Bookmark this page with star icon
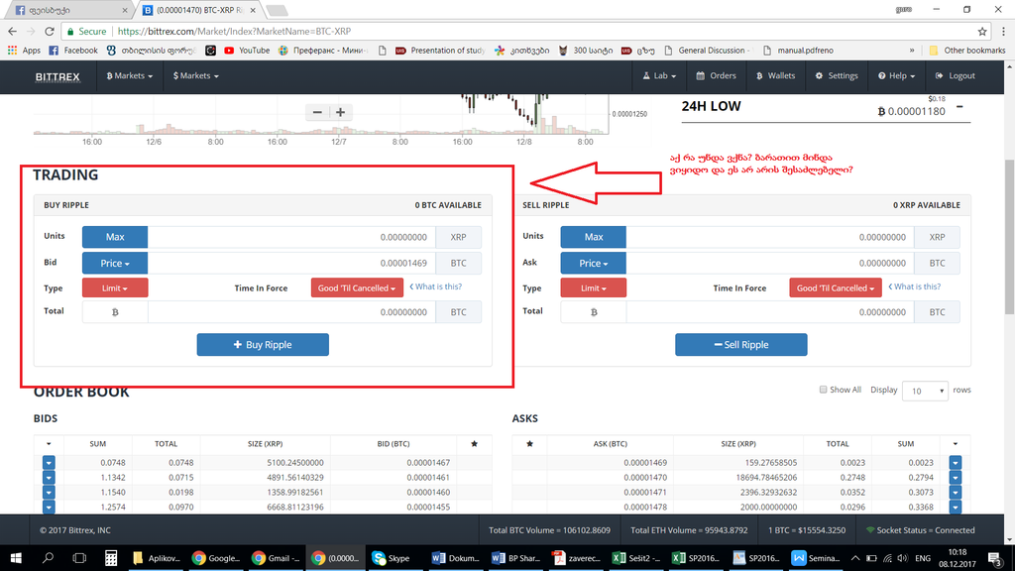Image resolution: width=1015 pixels, height=571 pixels. [982, 31]
